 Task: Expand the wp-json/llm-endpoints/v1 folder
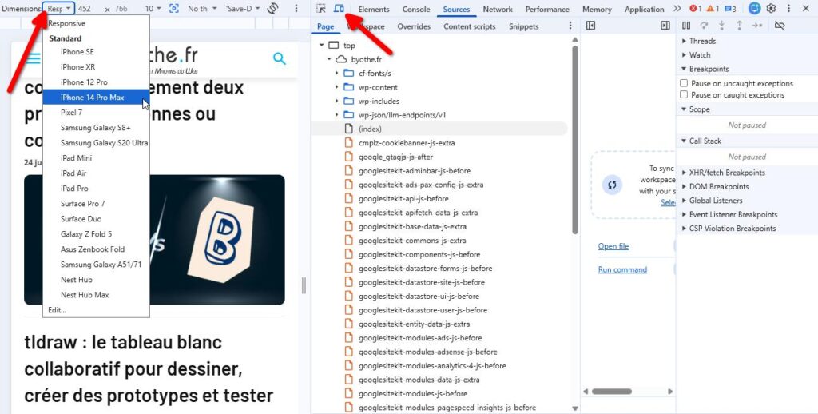(x=336, y=115)
